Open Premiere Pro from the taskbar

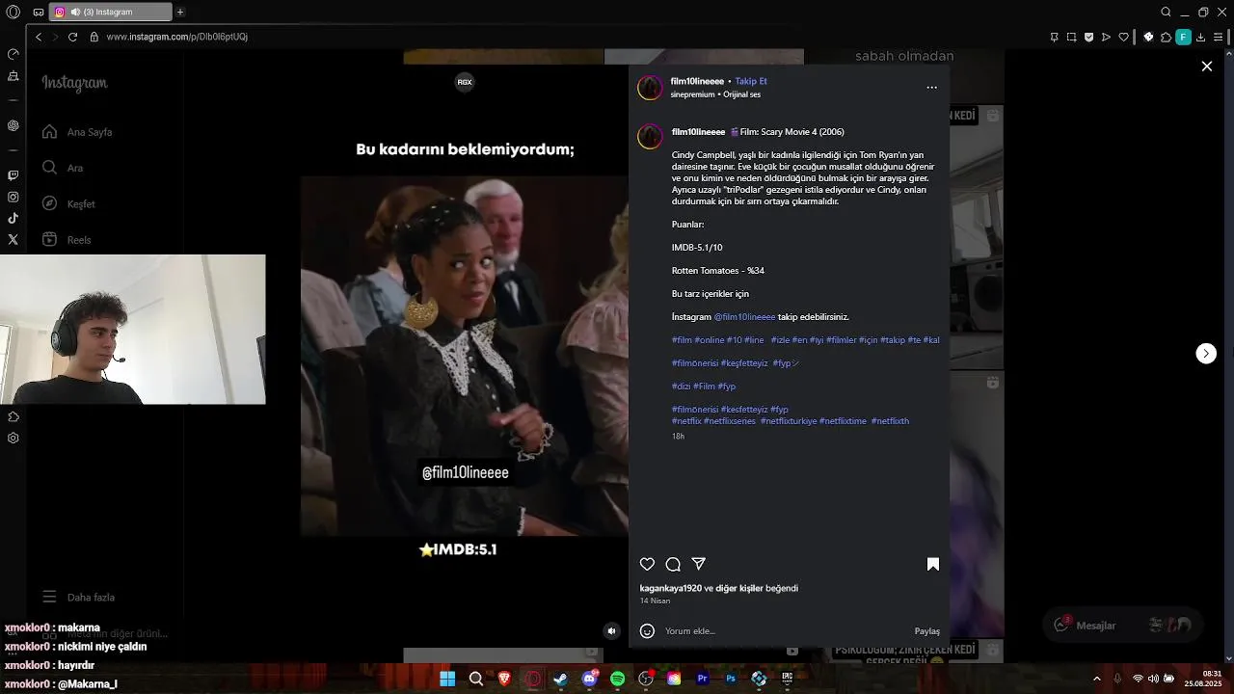tap(703, 679)
